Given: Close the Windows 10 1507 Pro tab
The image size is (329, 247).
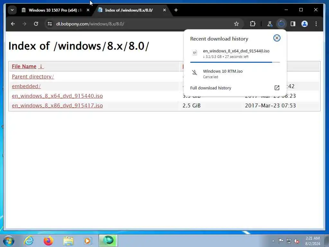Looking at the screenshot, I should pyautogui.click(x=88, y=10).
